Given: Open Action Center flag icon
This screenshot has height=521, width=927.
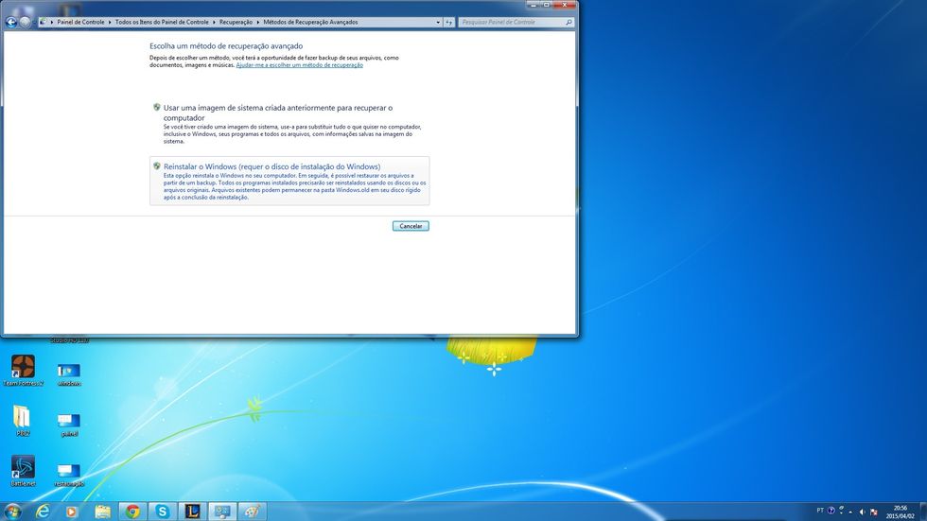Looking at the screenshot, I should coord(874,512).
